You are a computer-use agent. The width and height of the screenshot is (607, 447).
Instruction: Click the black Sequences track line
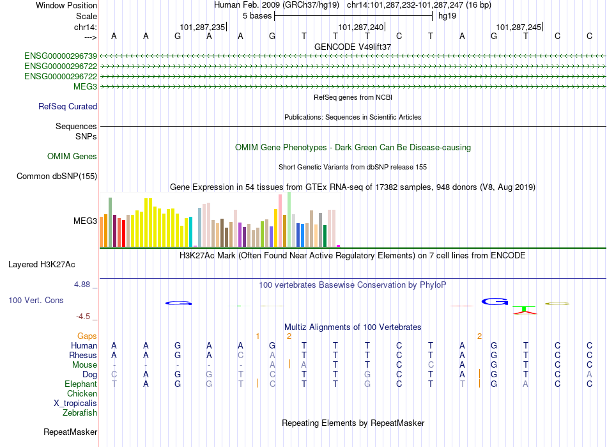click(353, 126)
